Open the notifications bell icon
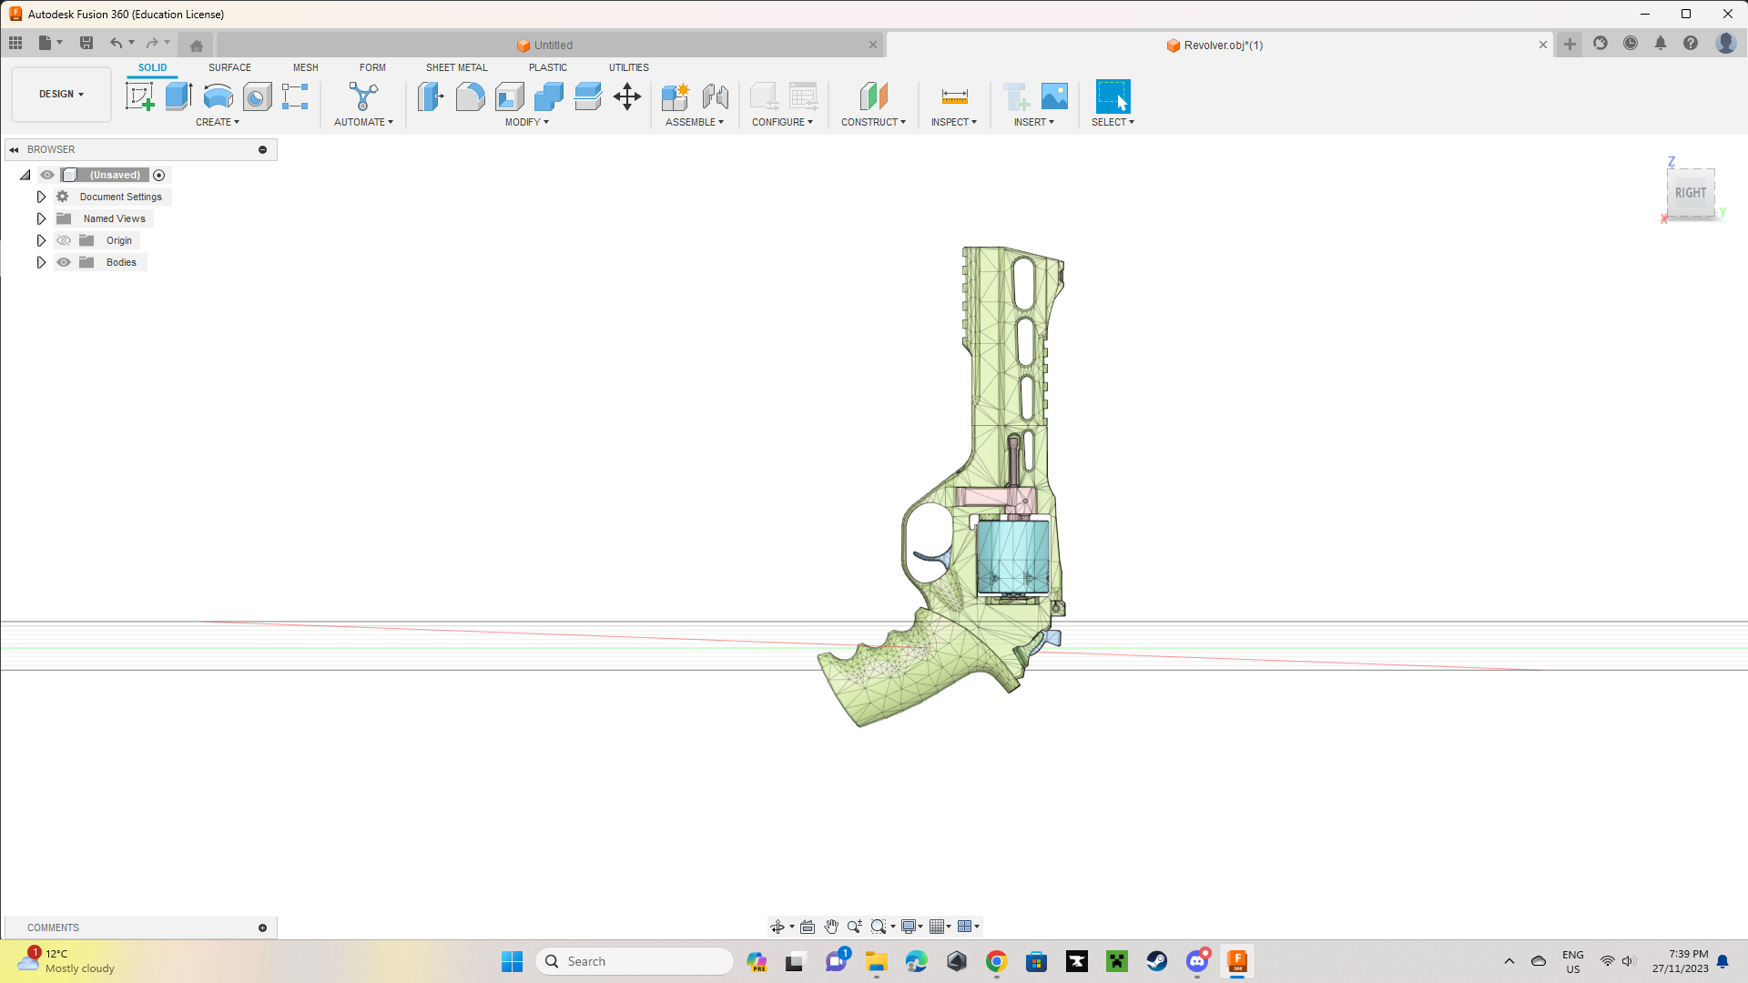Image resolution: width=1748 pixels, height=983 pixels. pyautogui.click(x=1661, y=43)
